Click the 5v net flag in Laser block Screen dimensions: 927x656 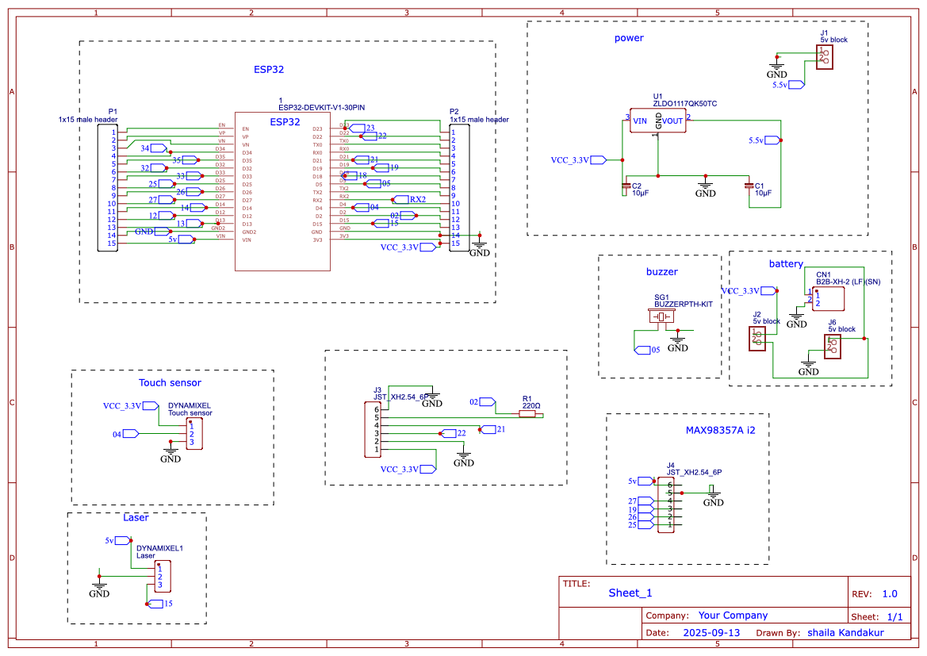click(117, 541)
